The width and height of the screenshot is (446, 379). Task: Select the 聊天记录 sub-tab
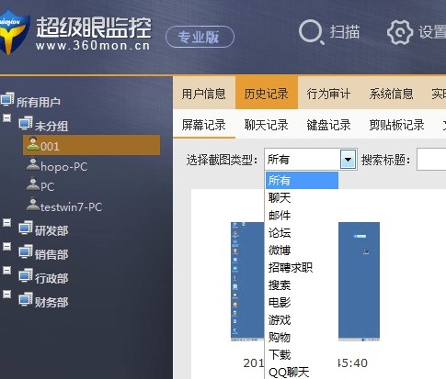pos(267,125)
